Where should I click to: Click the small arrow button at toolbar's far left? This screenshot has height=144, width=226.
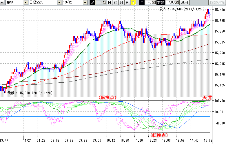click(x=2, y=3)
